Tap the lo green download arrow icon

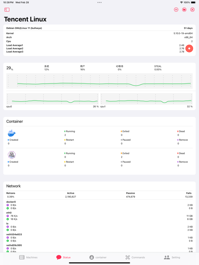click(x=8, y=230)
